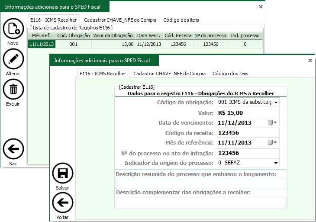Focus the Descrição complementar das obrigações text box
316x222 pixels.
pyautogui.click(x=201, y=202)
